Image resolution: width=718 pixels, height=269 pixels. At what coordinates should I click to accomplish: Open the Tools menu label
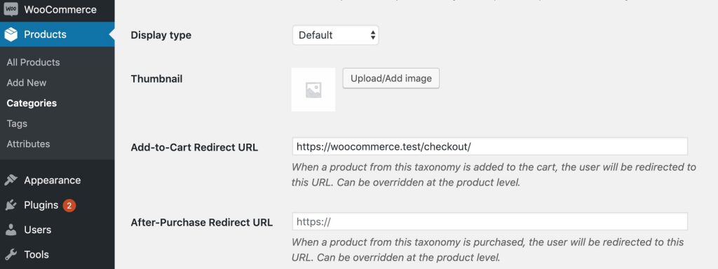click(36, 254)
